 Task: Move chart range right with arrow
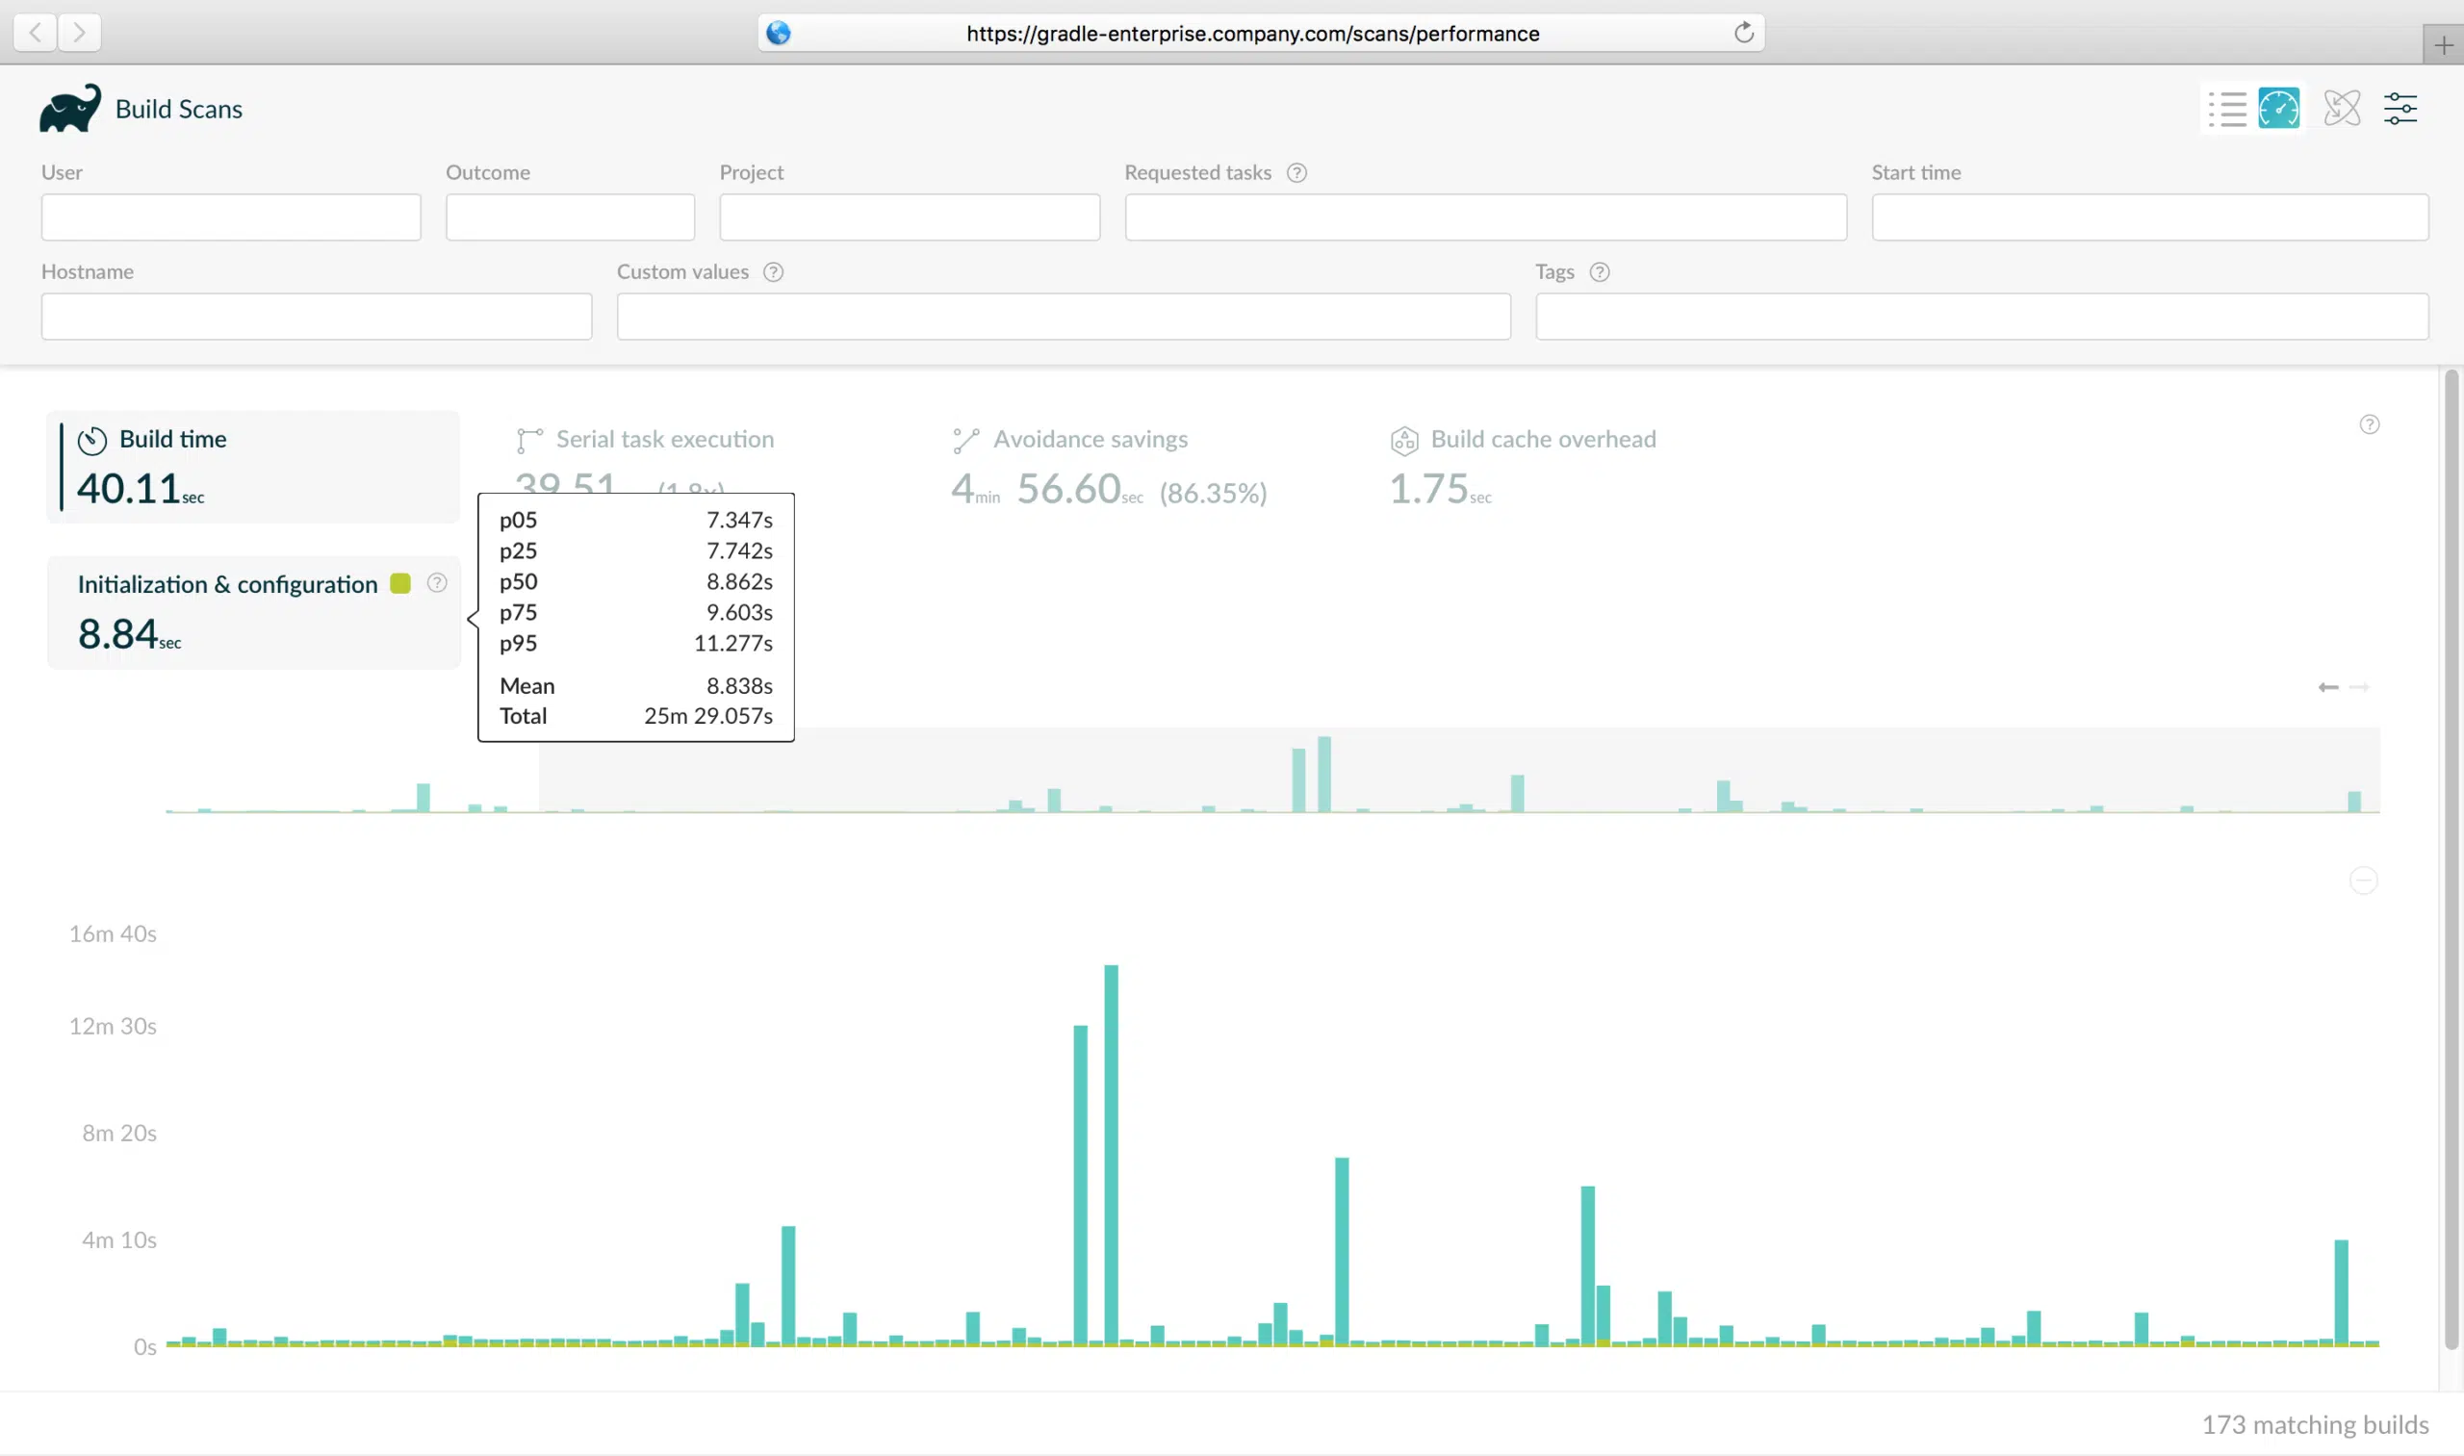pos(2360,687)
